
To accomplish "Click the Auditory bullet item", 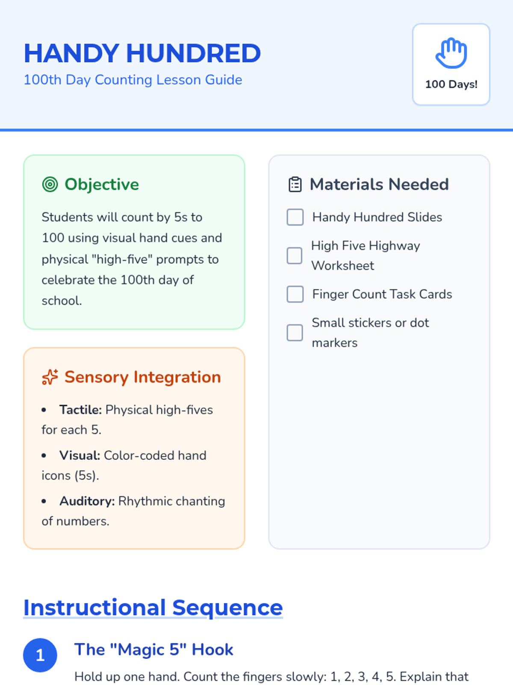I will click(x=133, y=511).
